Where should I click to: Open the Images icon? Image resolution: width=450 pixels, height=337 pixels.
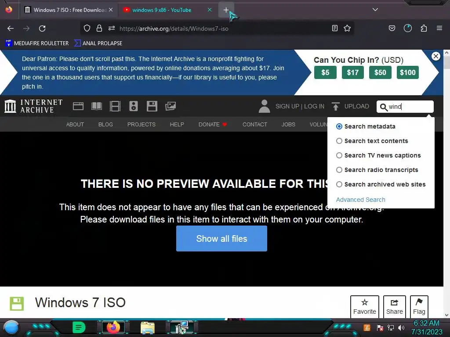[x=171, y=106]
